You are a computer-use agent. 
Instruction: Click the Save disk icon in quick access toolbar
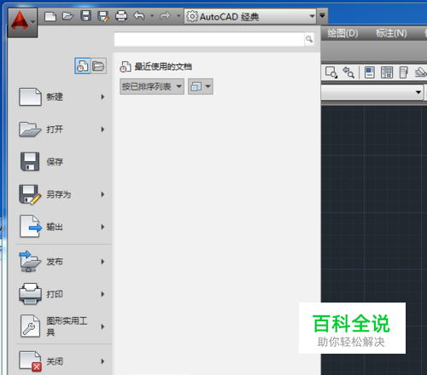[x=85, y=15]
